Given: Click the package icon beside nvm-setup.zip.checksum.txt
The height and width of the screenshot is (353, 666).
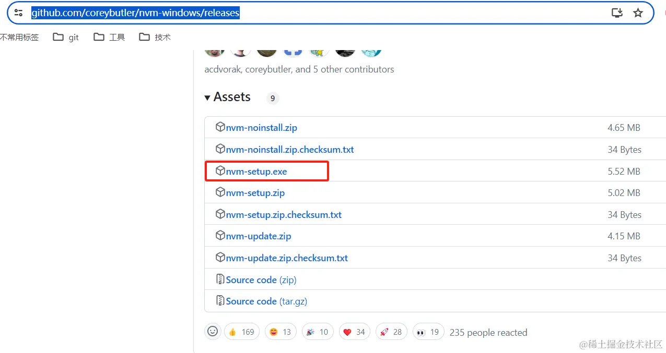Looking at the screenshot, I should coord(220,214).
